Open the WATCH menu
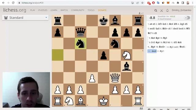This screenshot has width=196, height=110. [64, 10]
